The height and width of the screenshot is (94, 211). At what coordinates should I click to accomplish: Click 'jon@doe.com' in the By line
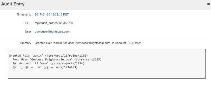click(30, 67)
